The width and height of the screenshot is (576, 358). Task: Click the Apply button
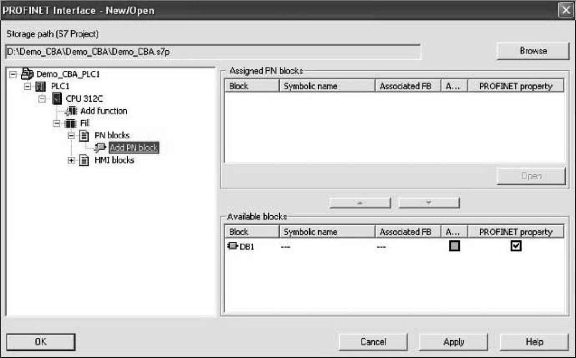(453, 342)
